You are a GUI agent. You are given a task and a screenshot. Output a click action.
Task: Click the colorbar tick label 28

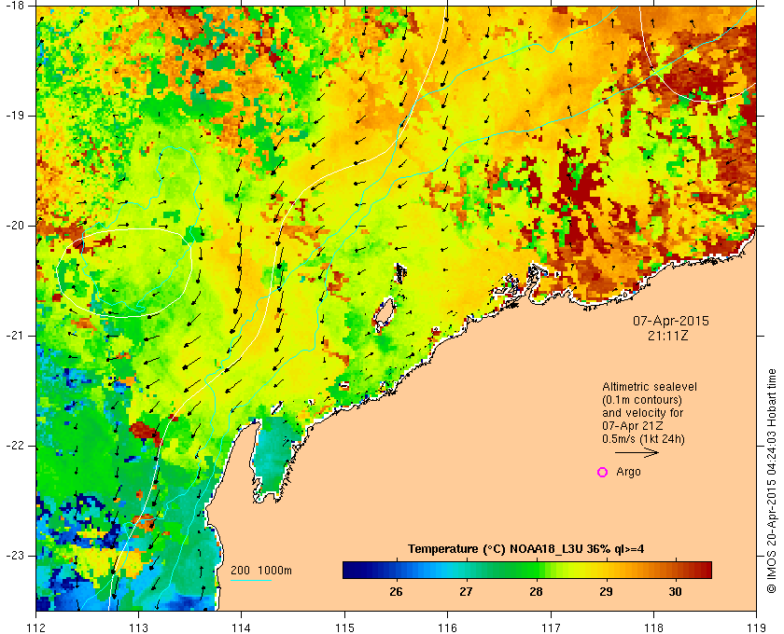(536, 592)
